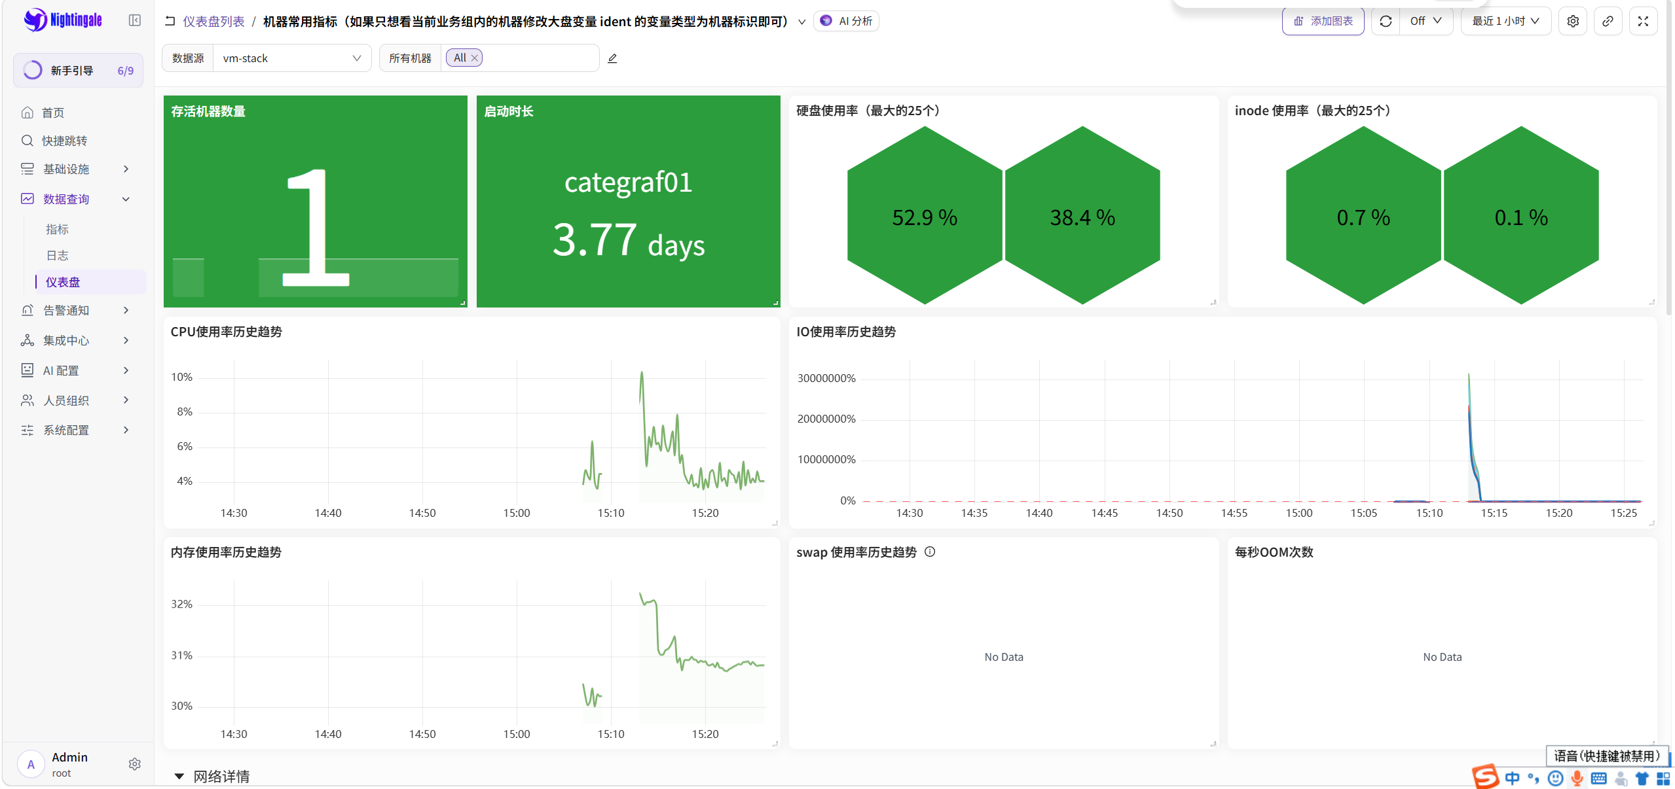1675x789 pixels.
Task: Collapse the sidebar with the fold icon
Action: click(x=134, y=20)
